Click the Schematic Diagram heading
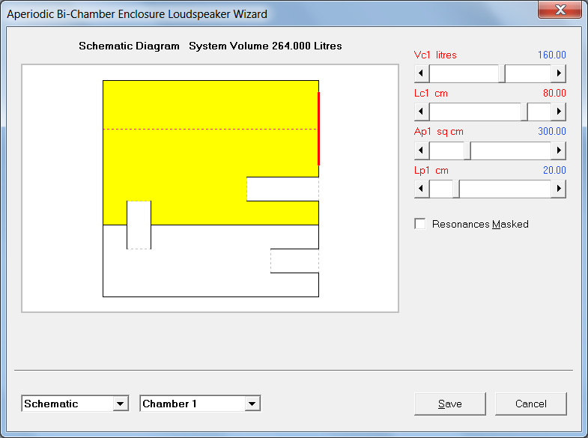Screen dimensions: 588x438 (129, 46)
